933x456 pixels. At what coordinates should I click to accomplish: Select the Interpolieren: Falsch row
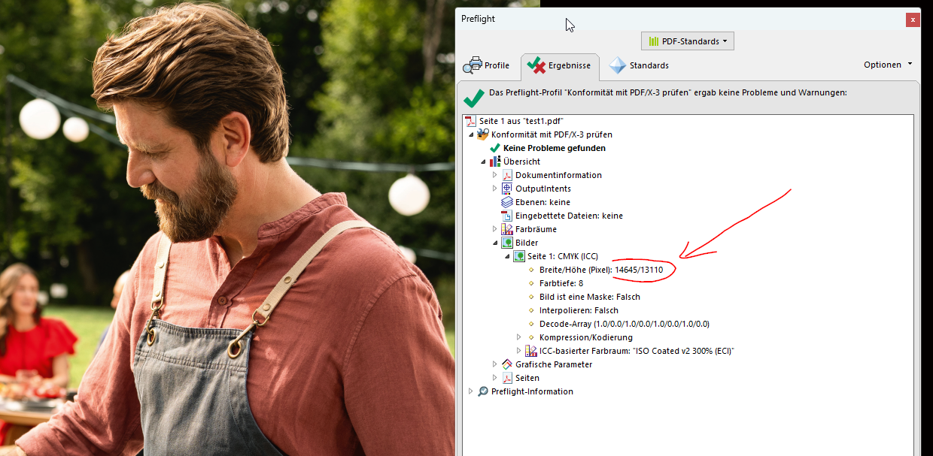coord(579,310)
